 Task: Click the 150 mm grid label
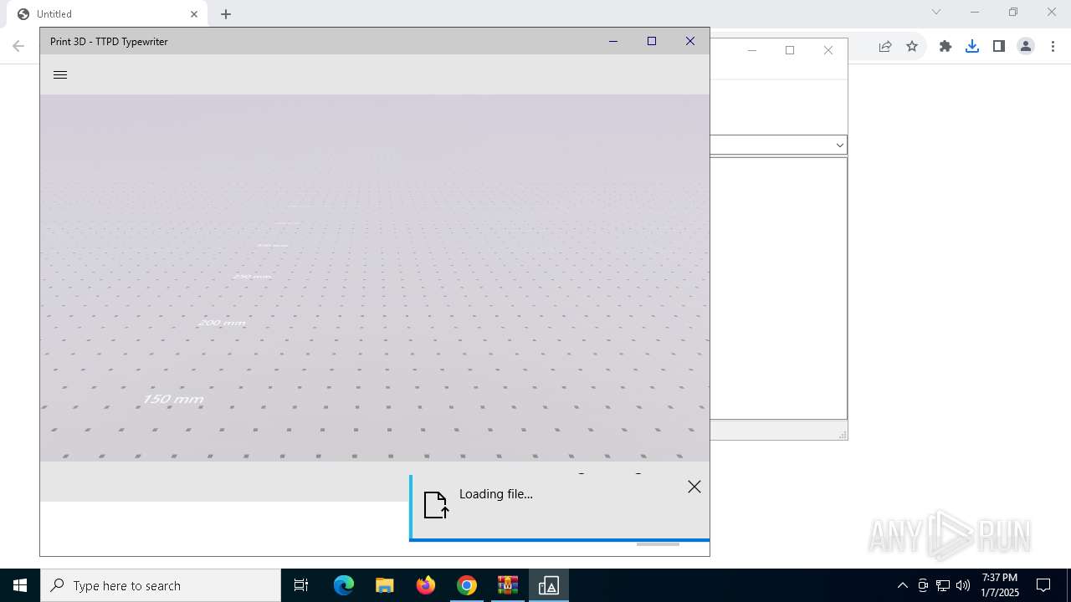tap(173, 400)
